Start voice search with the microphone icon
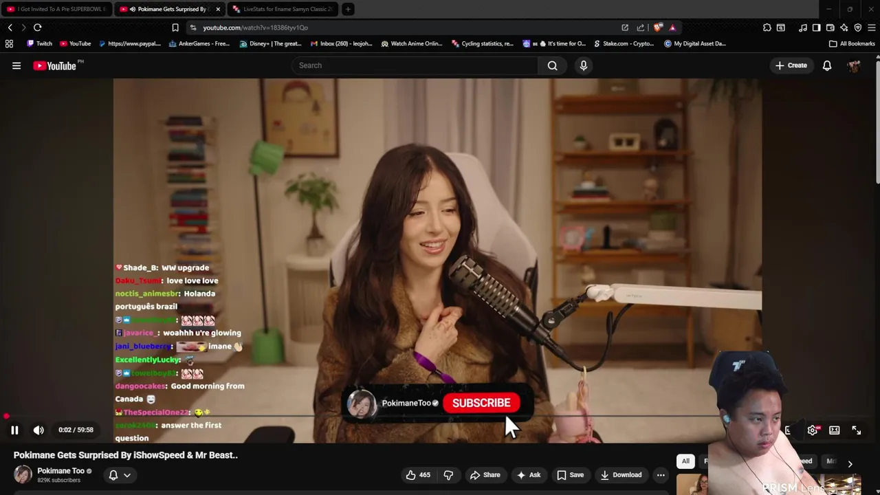This screenshot has width=880, height=495. 584,65
